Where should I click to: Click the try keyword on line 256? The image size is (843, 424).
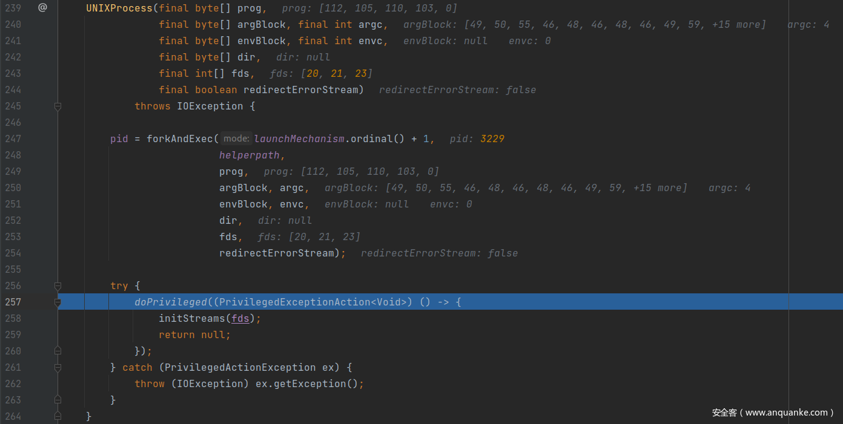(119, 285)
